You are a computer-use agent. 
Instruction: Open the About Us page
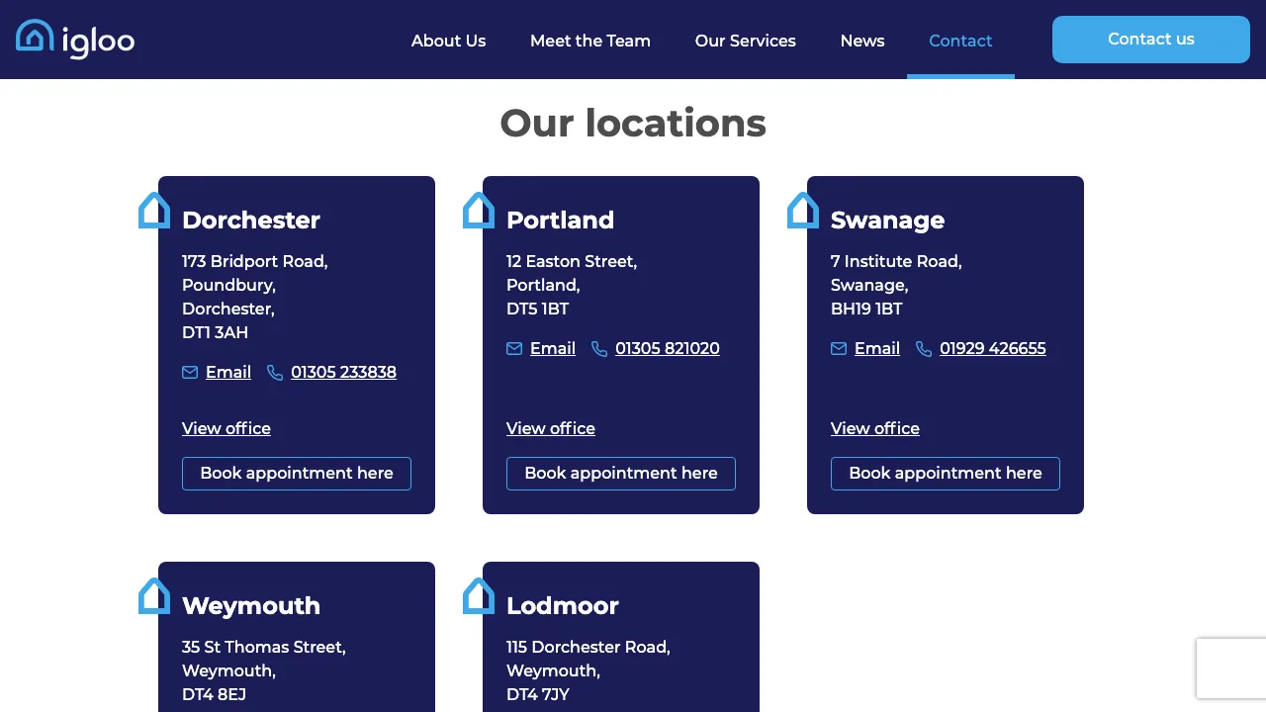[x=448, y=41]
